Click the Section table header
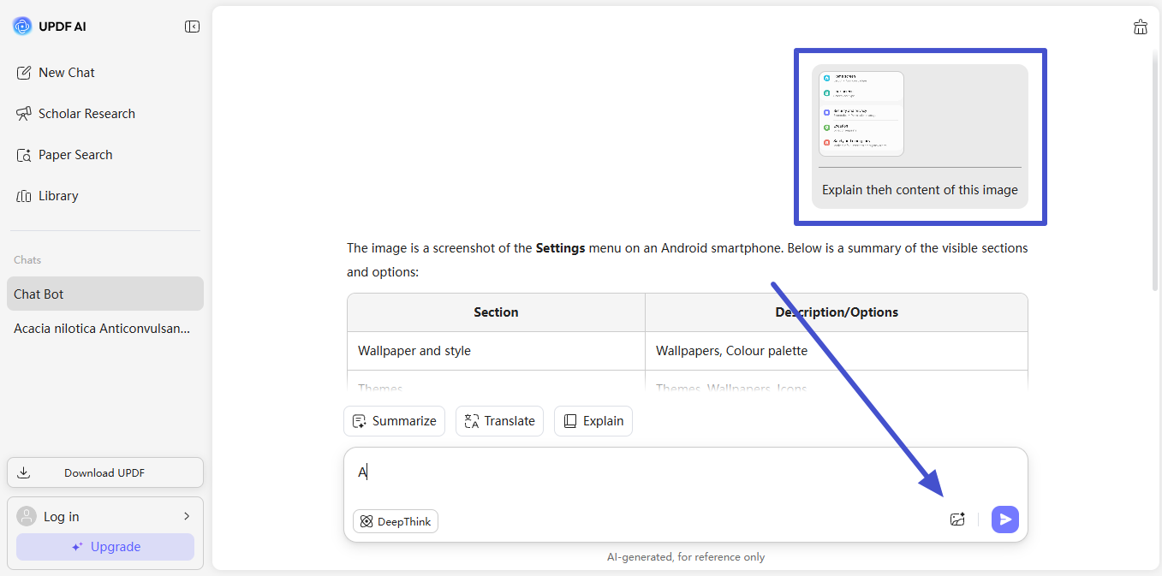The width and height of the screenshot is (1162, 576). tap(496, 312)
